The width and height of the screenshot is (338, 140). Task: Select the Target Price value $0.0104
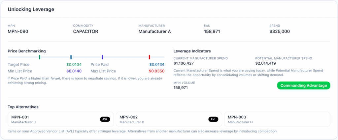coord(74,65)
